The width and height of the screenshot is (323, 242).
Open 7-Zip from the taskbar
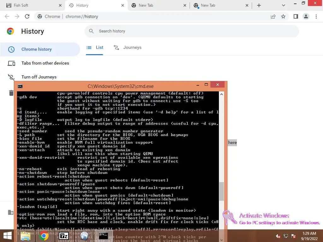64,236
